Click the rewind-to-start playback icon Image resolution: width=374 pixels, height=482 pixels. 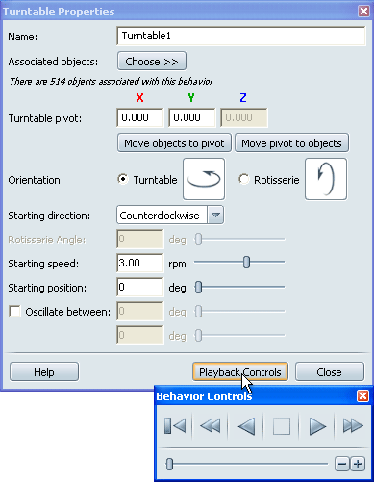pos(175,426)
